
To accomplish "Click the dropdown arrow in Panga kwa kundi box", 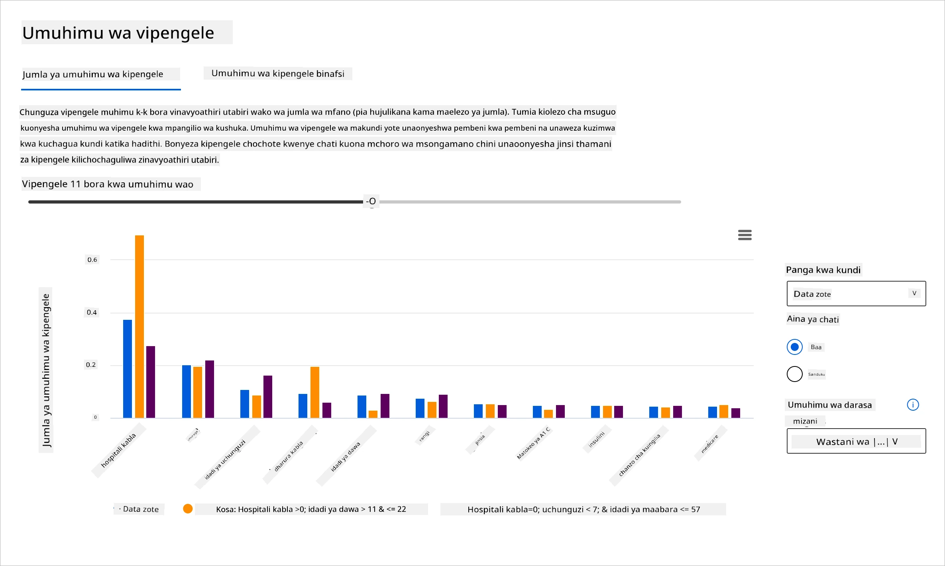I will click(x=914, y=293).
